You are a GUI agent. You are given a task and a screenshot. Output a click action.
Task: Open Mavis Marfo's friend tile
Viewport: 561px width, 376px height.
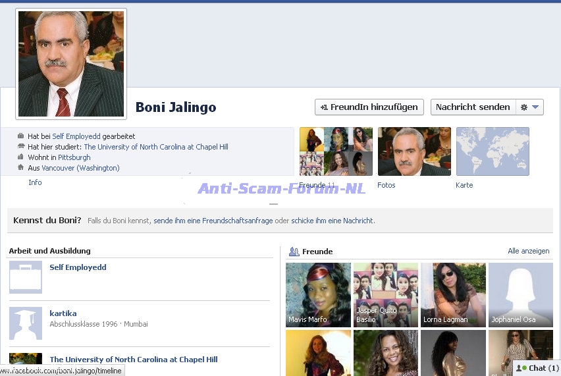(318, 294)
